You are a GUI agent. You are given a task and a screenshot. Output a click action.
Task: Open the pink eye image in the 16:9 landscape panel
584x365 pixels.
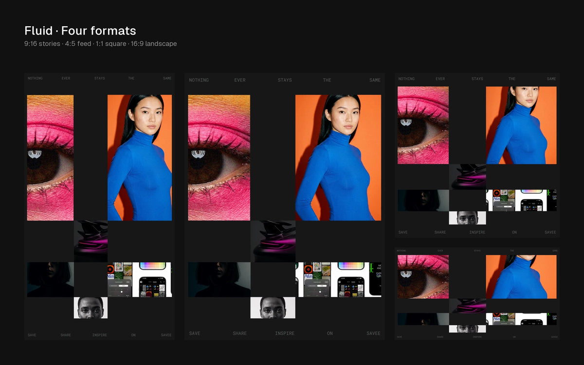click(x=423, y=277)
